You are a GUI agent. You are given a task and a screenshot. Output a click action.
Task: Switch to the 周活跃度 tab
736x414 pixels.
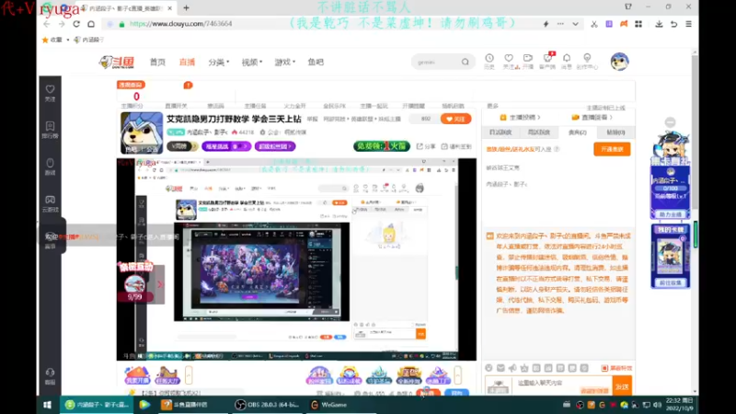pyautogui.click(x=539, y=132)
